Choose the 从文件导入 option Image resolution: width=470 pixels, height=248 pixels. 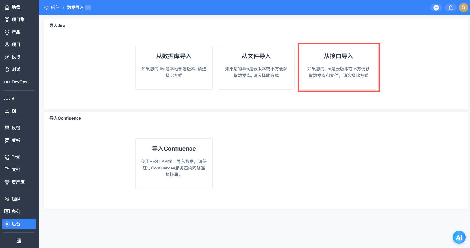(256, 67)
